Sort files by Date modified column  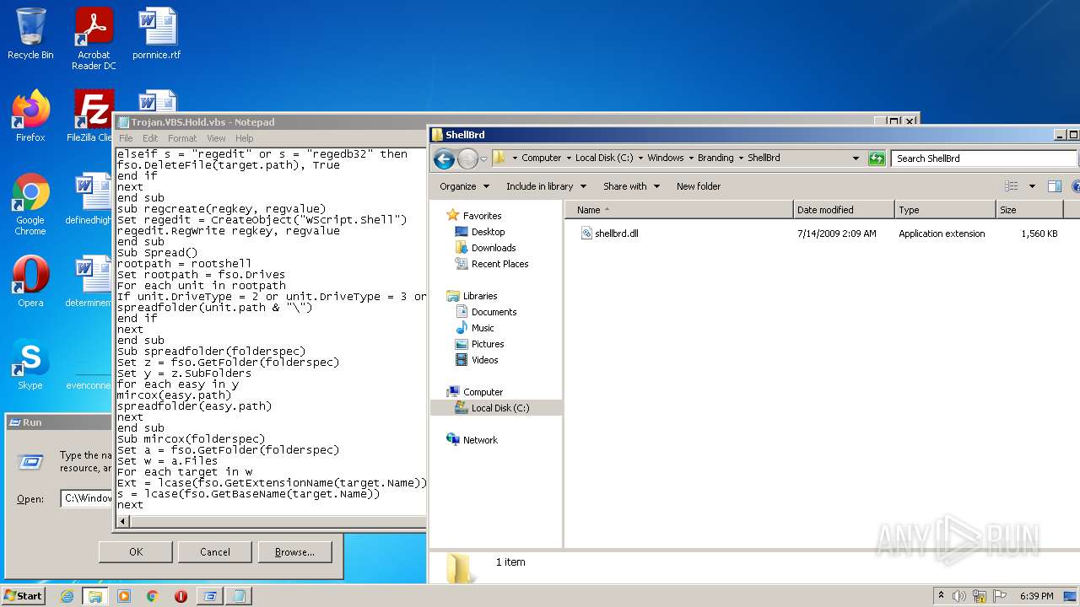(844, 210)
